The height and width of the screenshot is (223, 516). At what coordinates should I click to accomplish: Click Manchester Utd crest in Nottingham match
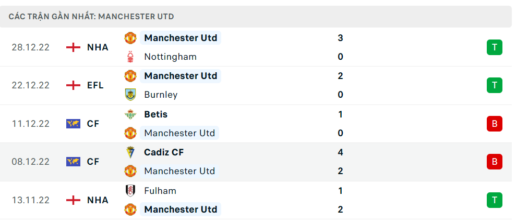130,38
